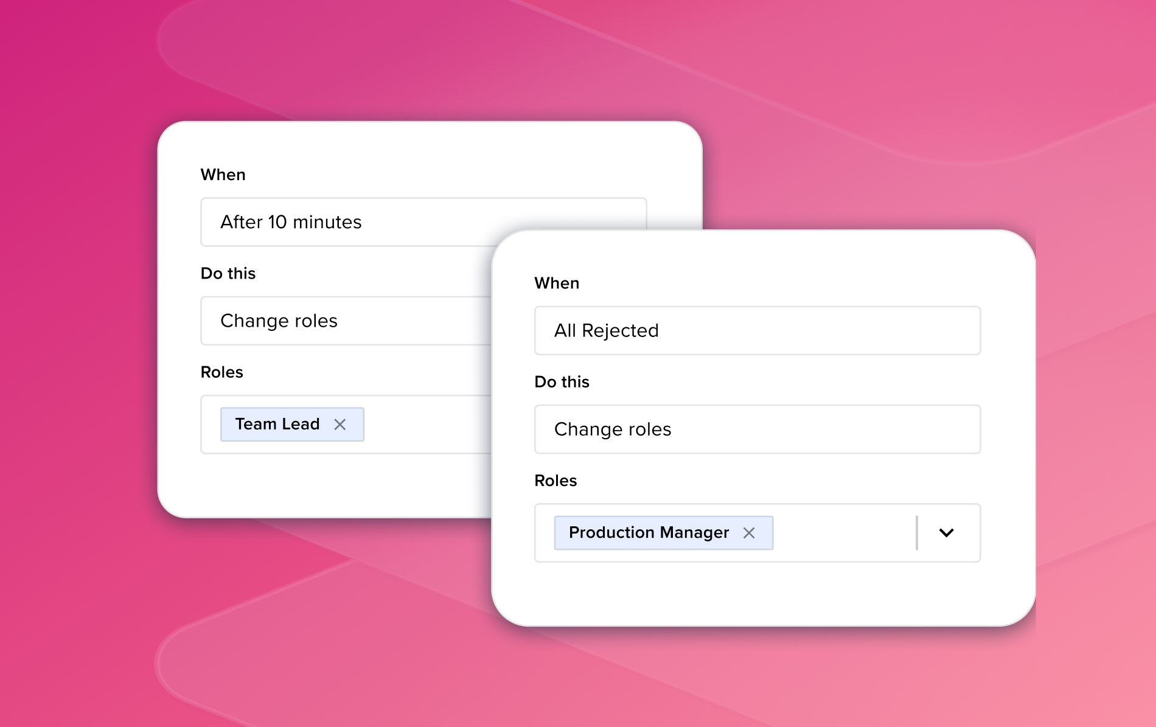Select the Production Manager tag text

pos(649,532)
